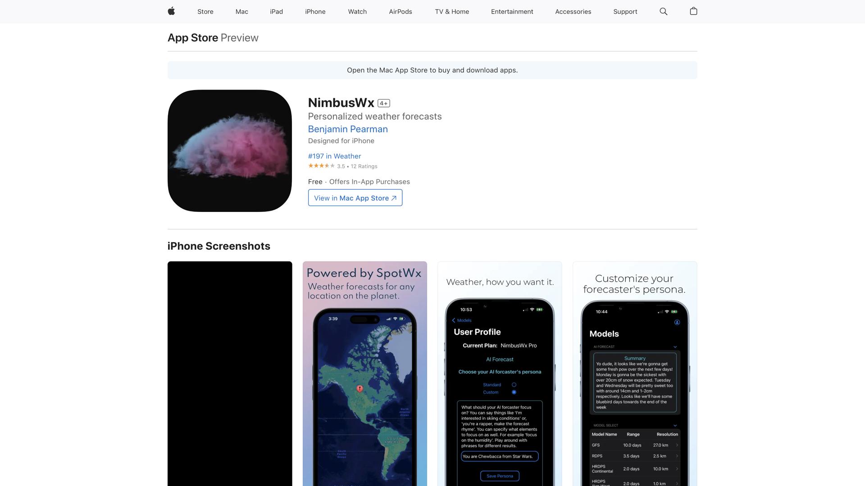The height and width of the screenshot is (486, 865).
Task: Open the search magnifier icon
Action: pyautogui.click(x=663, y=11)
